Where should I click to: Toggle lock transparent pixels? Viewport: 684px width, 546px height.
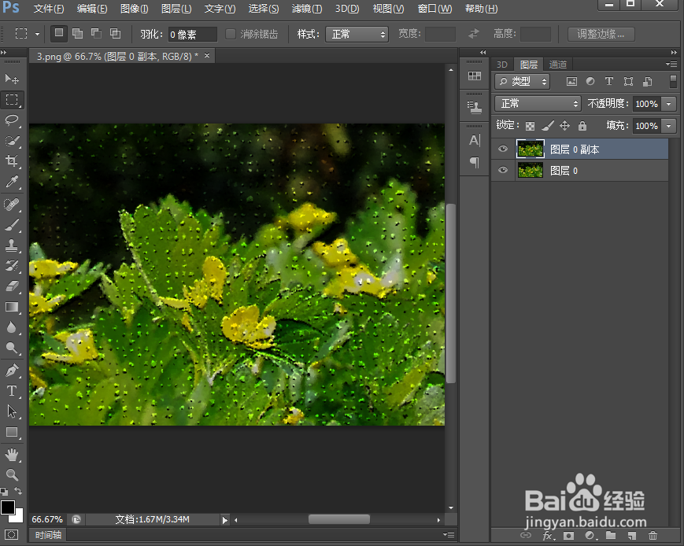(x=530, y=126)
